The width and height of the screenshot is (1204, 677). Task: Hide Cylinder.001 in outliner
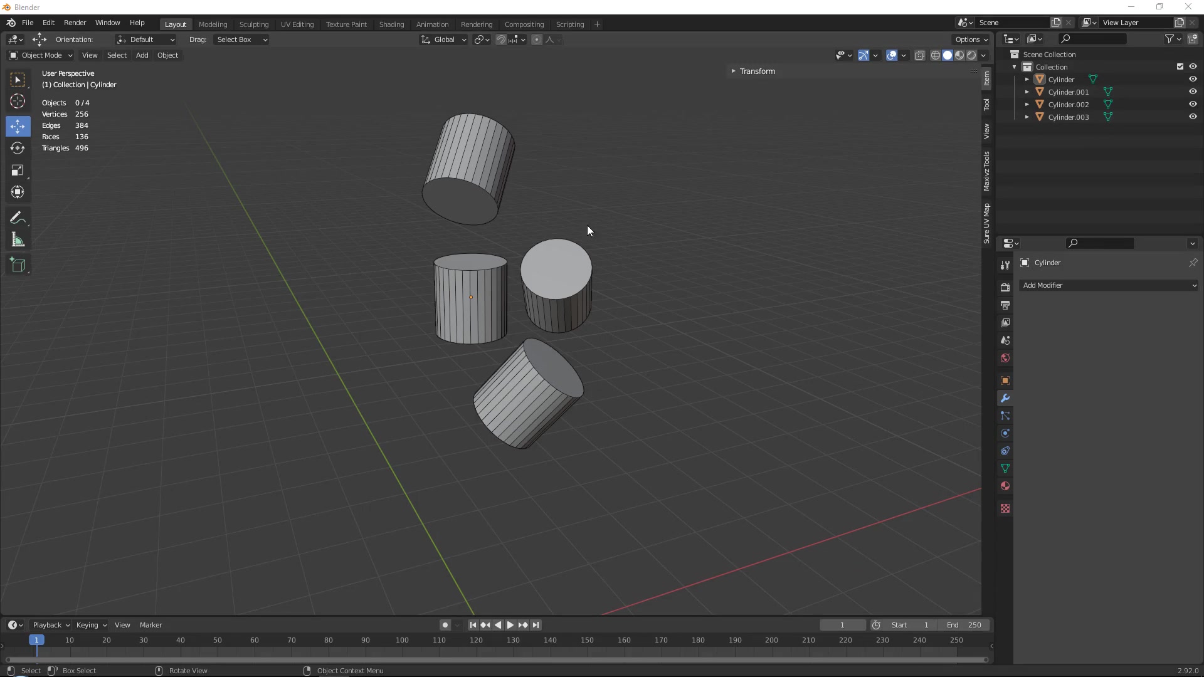[x=1193, y=92]
